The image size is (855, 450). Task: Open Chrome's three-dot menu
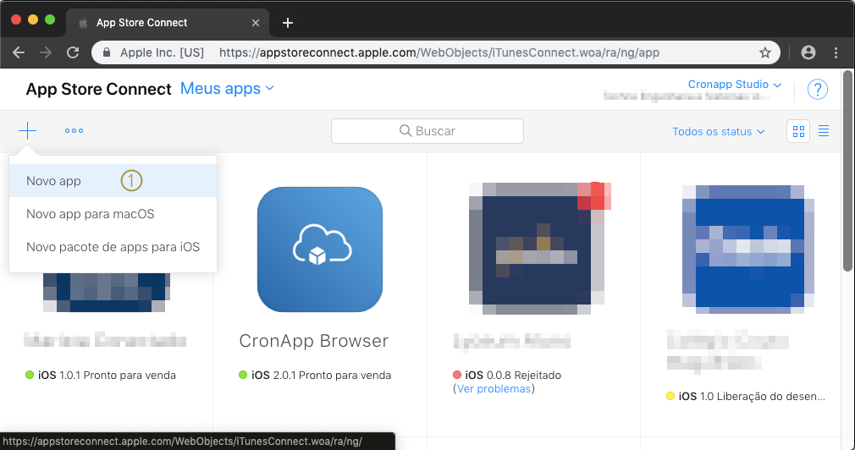tap(836, 52)
